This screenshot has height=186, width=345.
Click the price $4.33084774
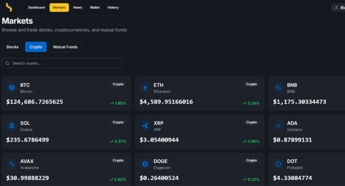click(x=292, y=178)
